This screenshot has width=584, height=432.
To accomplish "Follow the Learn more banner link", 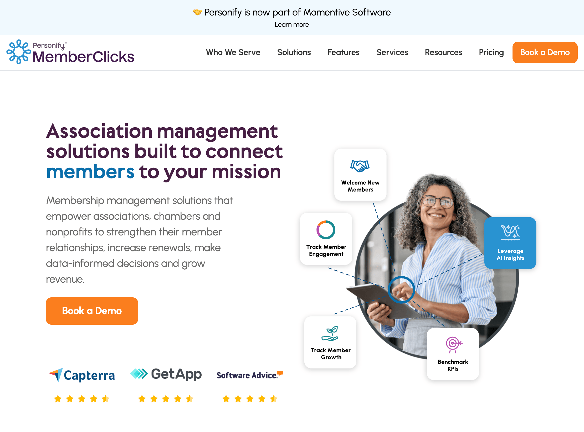I will click(x=292, y=24).
